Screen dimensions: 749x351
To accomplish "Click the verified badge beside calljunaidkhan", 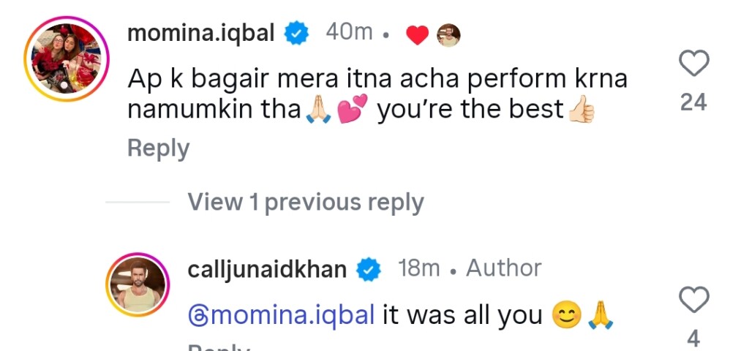I will (369, 270).
